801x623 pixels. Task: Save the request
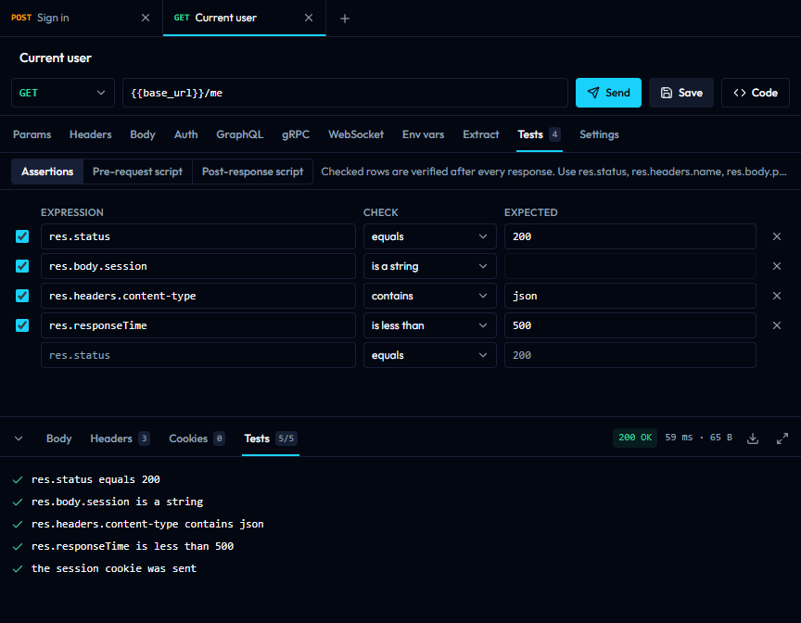[x=681, y=93]
